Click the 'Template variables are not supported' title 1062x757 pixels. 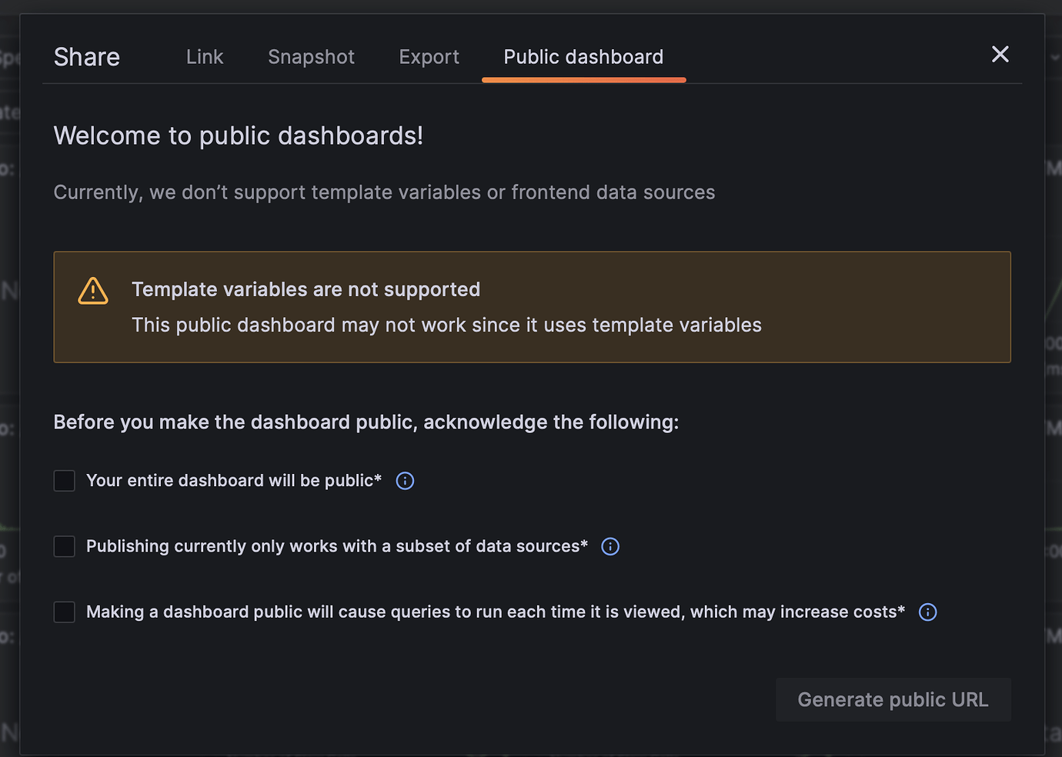point(306,289)
